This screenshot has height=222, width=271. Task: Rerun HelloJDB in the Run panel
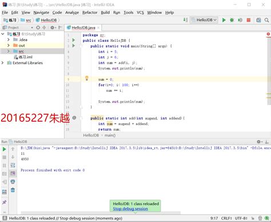pos(4,149)
